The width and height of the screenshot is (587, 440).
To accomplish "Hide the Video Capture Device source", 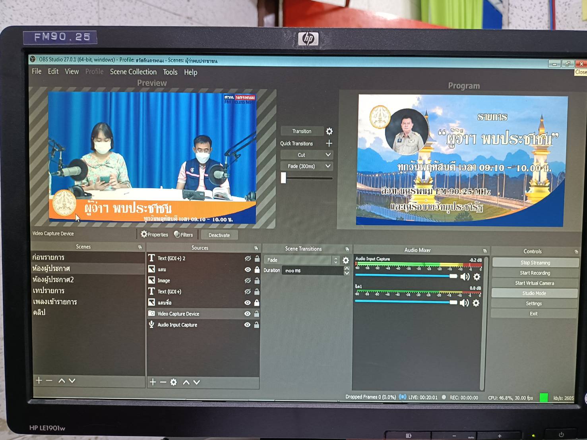I will coord(248,314).
